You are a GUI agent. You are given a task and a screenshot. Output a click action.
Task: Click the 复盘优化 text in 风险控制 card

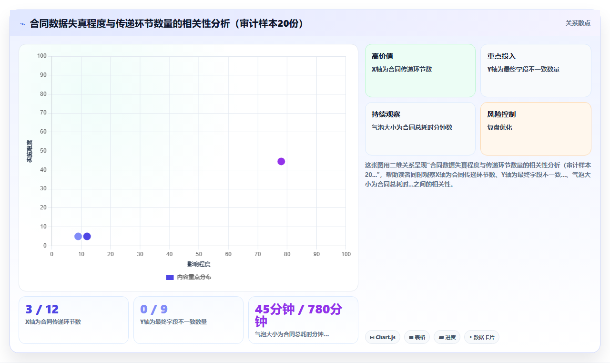pyautogui.click(x=499, y=128)
